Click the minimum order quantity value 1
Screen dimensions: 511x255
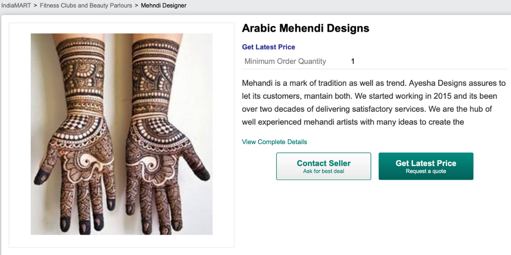353,61
